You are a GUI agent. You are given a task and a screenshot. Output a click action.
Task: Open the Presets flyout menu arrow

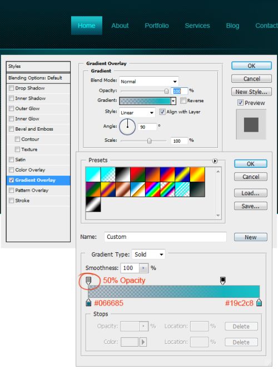click(x=215, y=161)
